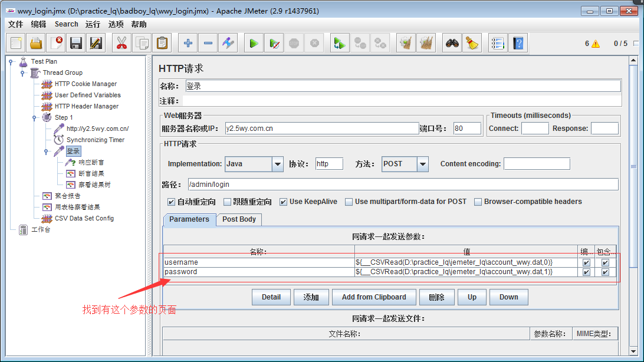Paste element using clipboard icon
The width and height of the screenshot is (644, 362).
point(162,43)
